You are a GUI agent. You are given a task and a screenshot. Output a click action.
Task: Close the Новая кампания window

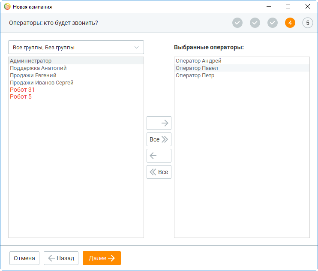click(x=308, y=7)
